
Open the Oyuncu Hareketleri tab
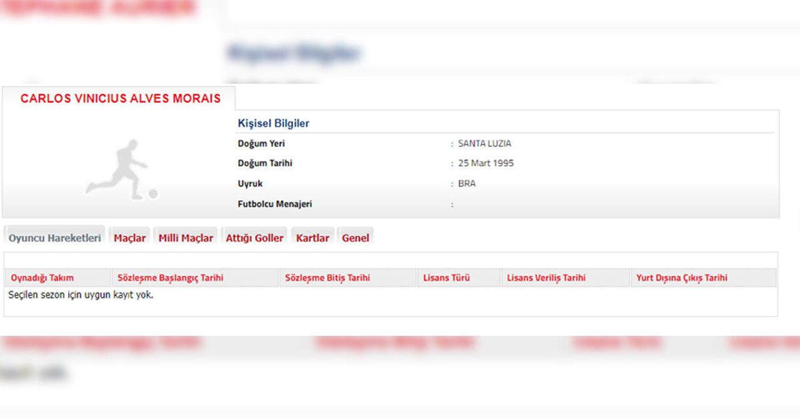click(x=55, y=238)
